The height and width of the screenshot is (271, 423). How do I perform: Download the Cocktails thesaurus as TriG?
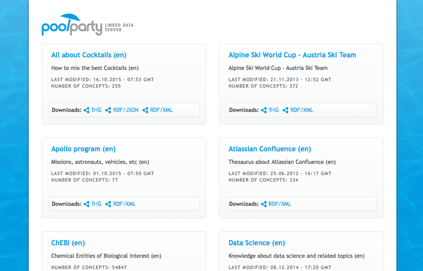point(96,110)
